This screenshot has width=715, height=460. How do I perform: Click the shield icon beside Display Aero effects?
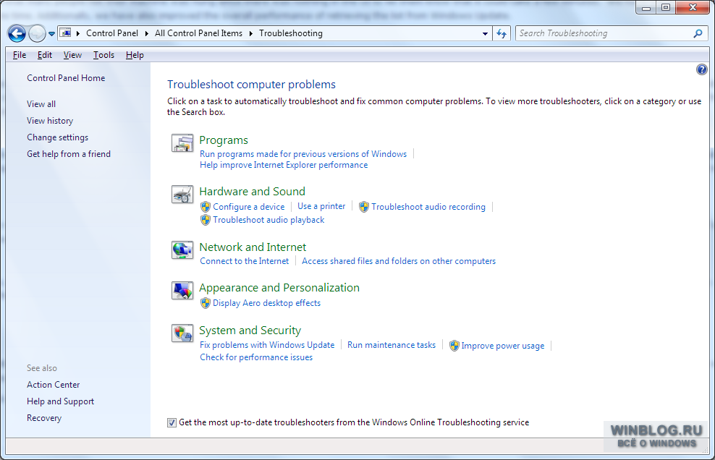tap(206, 303)
